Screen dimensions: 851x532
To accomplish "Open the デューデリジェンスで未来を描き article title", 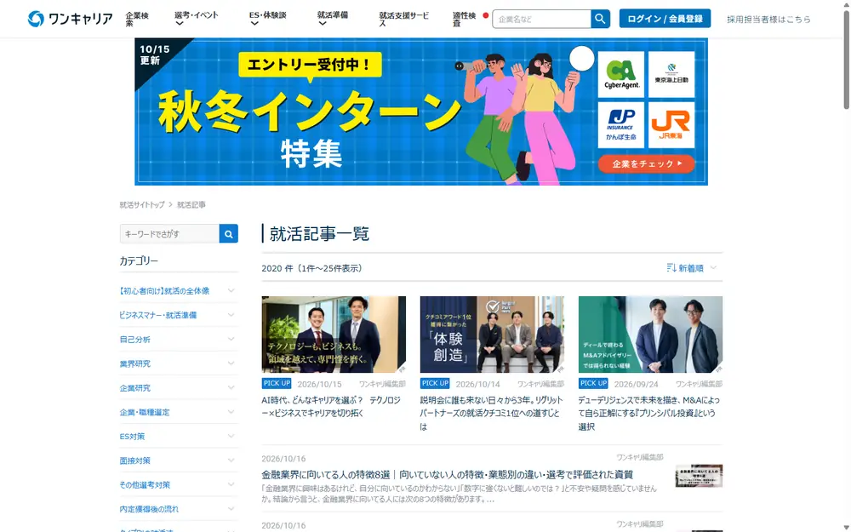I will (x=649, y=413).
